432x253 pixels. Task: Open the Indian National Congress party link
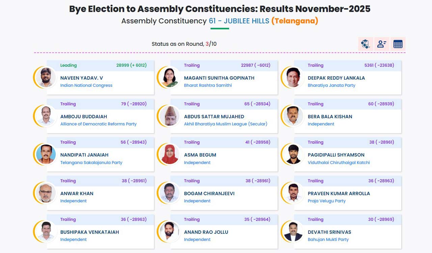[85, 85]
